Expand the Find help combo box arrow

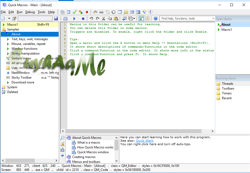tap(213, 18)
